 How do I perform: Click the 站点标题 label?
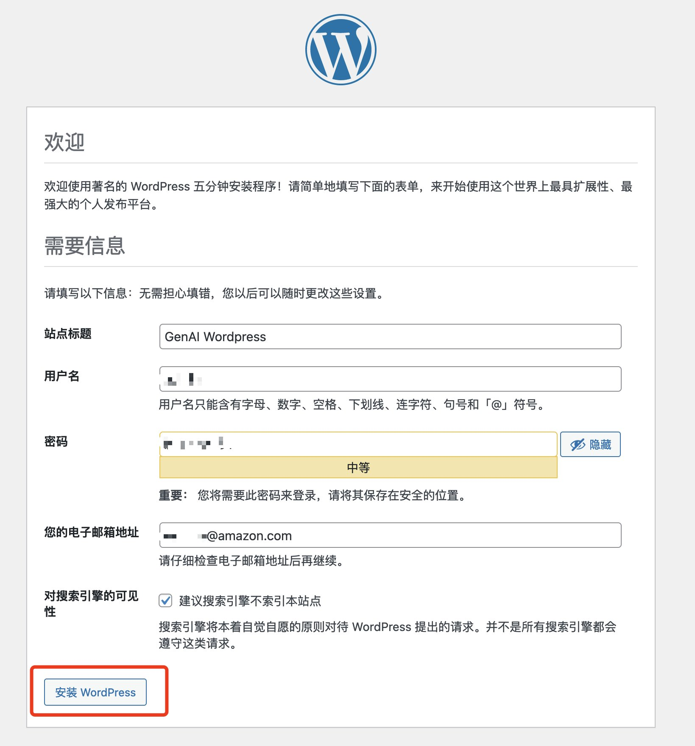coord(68,334)
